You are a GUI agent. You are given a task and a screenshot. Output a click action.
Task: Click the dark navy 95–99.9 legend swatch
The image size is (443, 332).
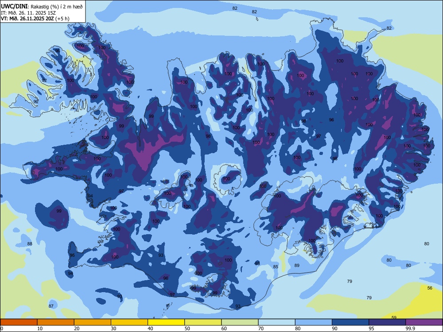387,322
